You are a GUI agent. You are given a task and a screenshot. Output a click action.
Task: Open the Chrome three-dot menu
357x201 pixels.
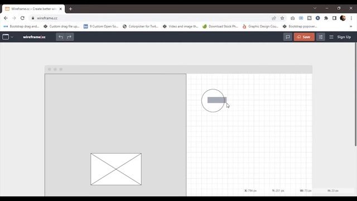(x=351, y=18)
